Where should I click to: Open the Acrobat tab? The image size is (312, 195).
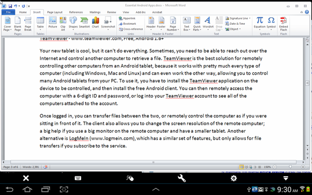click(x=157, y=12)
